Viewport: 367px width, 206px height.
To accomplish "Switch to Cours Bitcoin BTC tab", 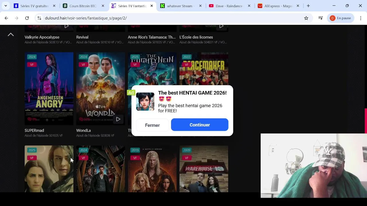I will pyautogui.click(x=83, y=6).
